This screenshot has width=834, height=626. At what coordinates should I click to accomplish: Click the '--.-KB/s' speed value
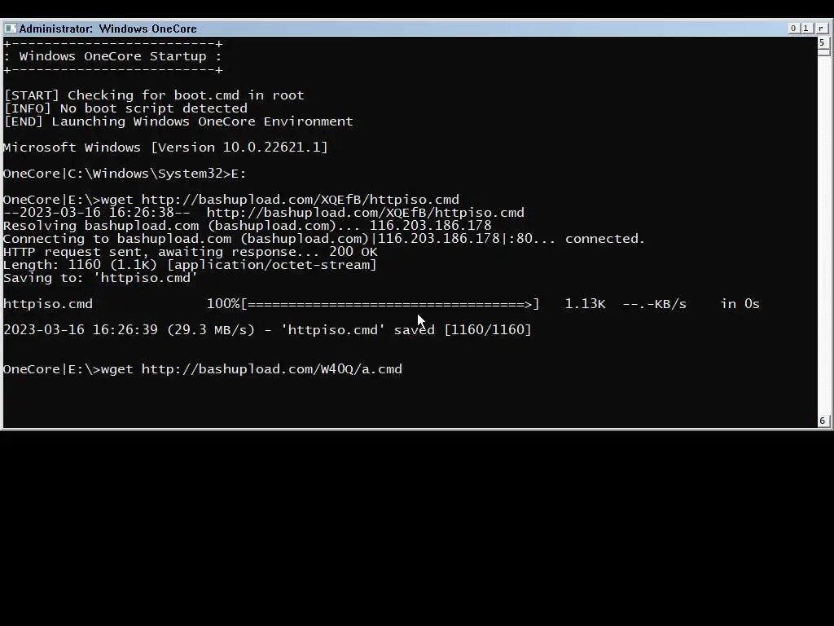(654, 304)
